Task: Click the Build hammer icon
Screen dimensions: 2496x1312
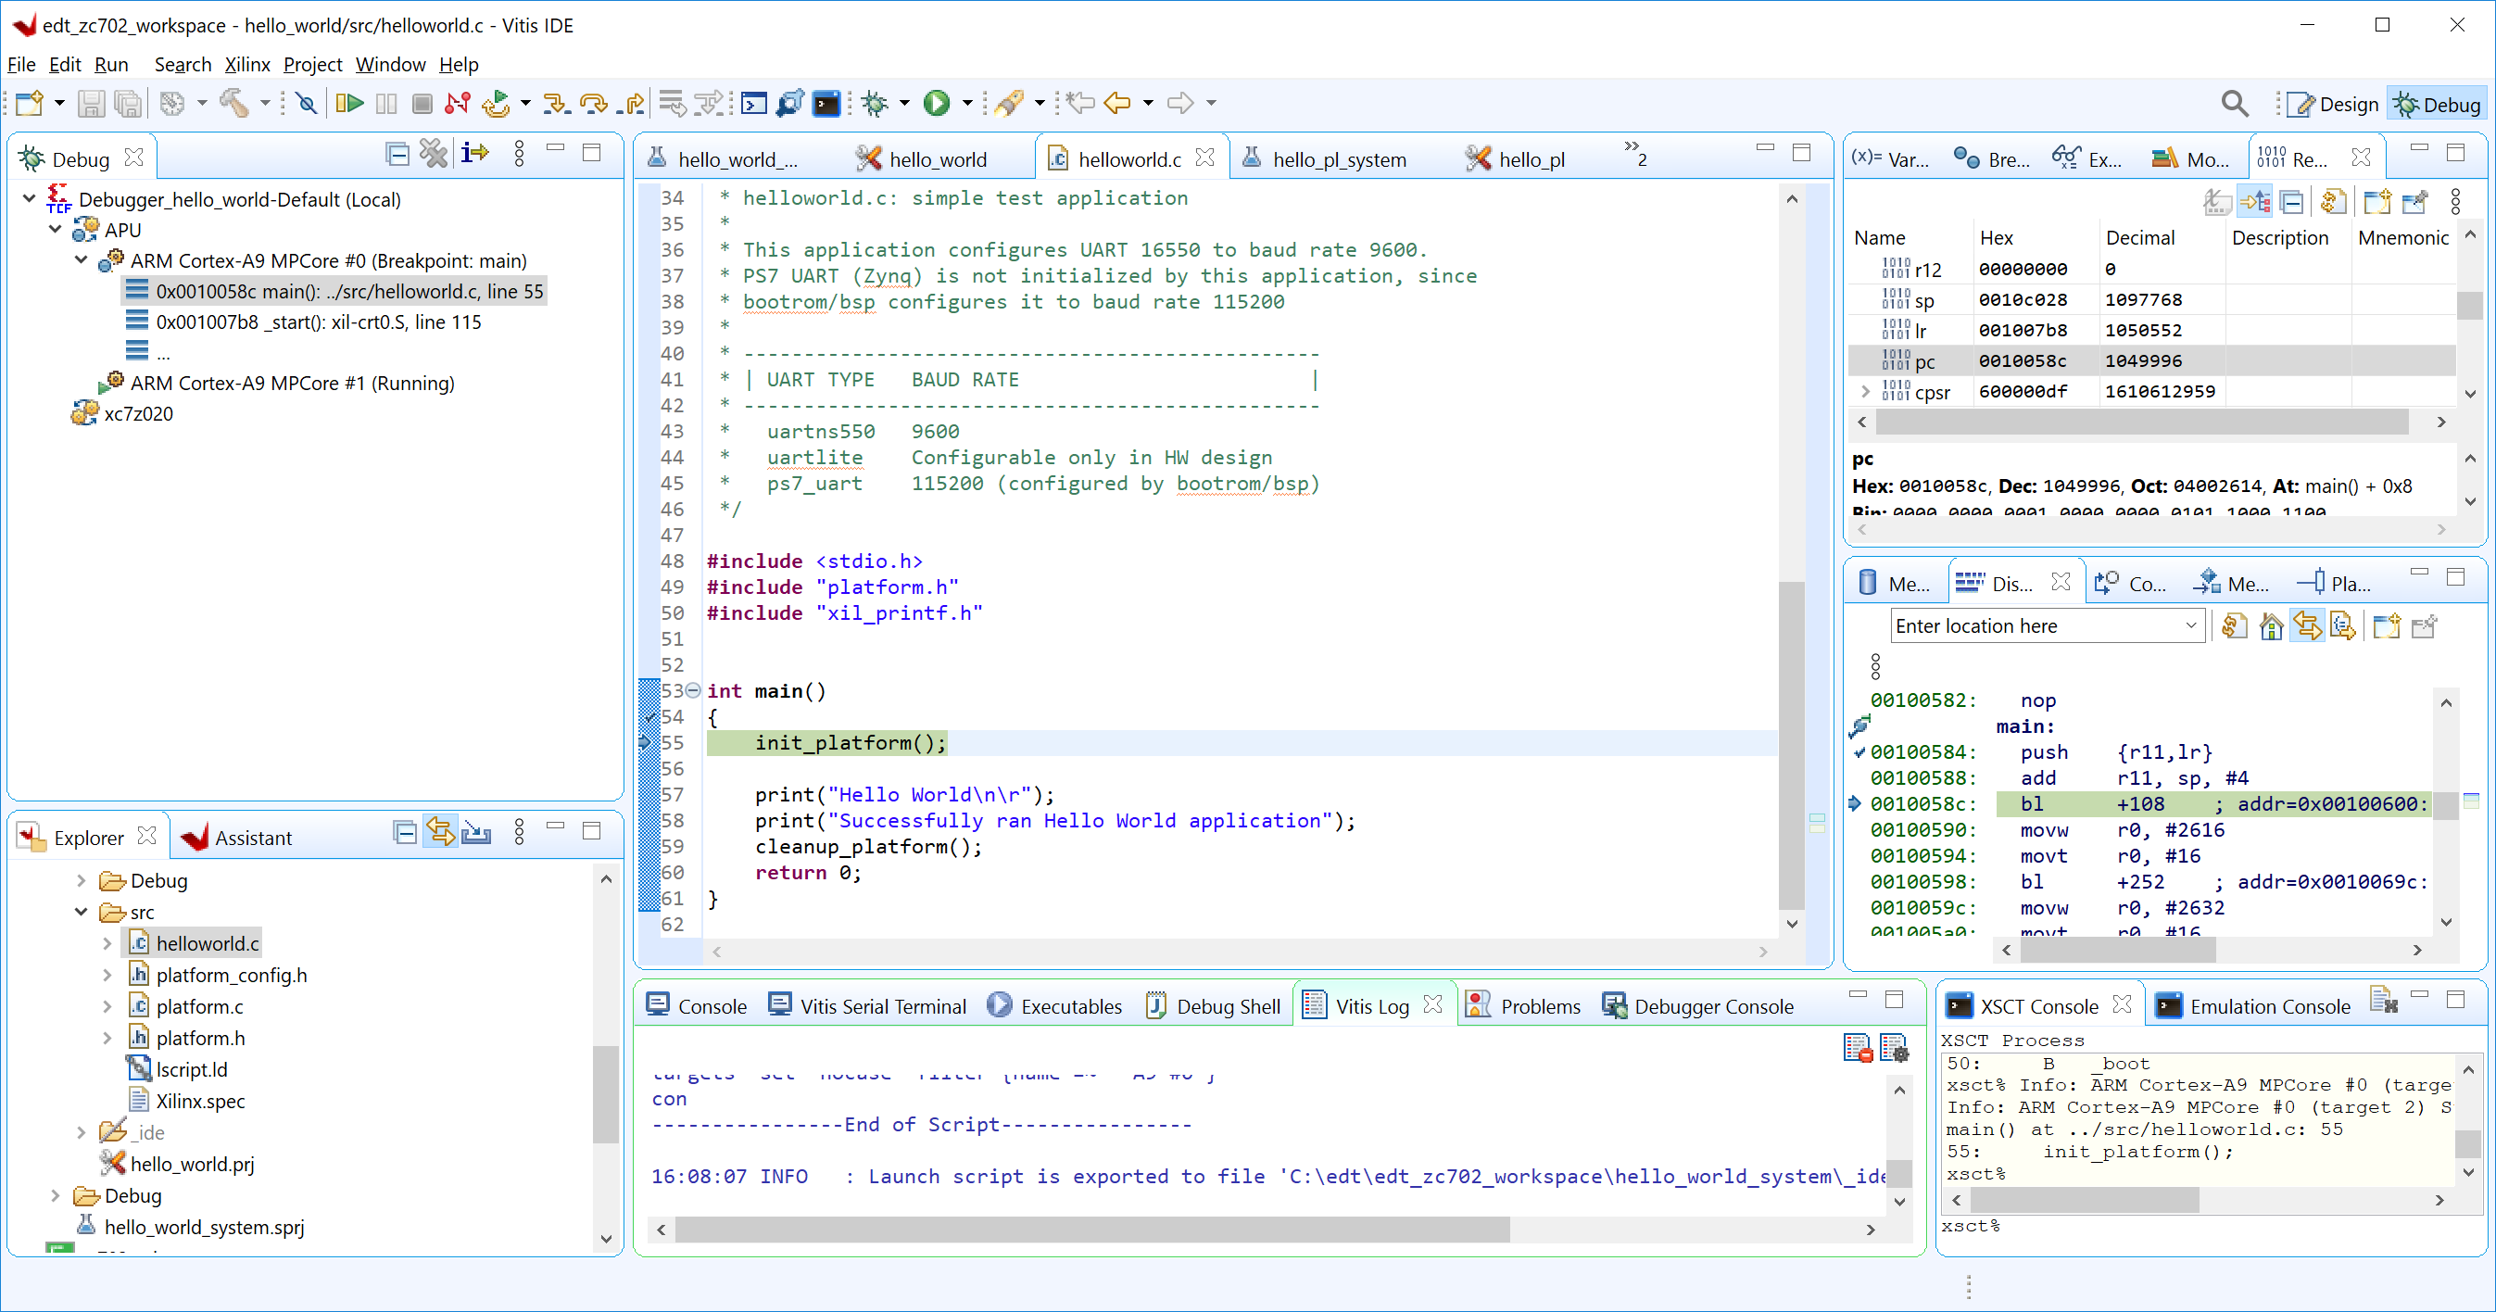Action: pyautogui.click(x=233, y=103)
